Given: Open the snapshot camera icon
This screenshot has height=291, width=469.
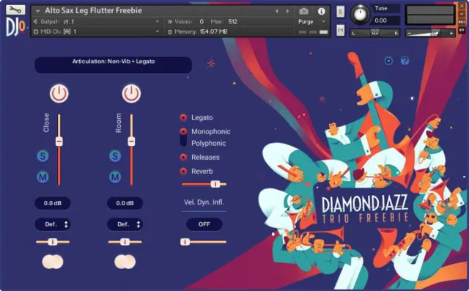Looking at the screenshot, I should tap(303, 12).
